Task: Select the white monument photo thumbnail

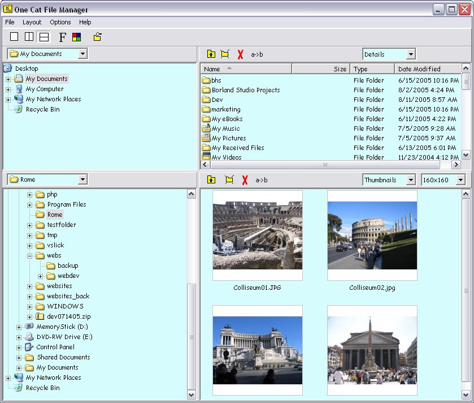Action: (x=258, y=350)
